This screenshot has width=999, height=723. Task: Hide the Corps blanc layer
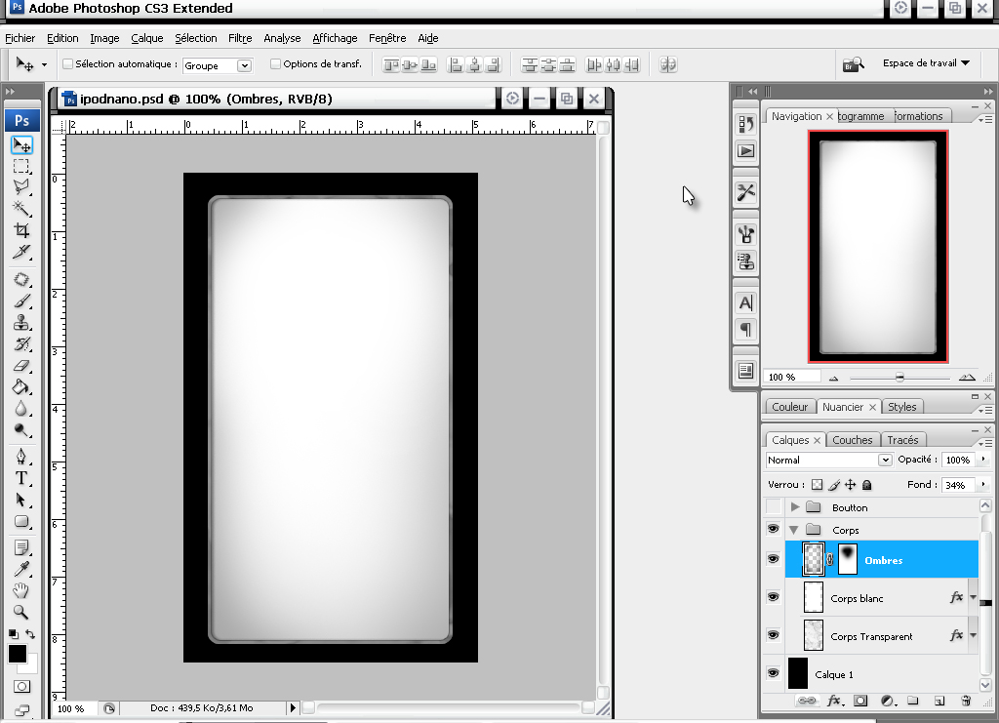(773, 597)
